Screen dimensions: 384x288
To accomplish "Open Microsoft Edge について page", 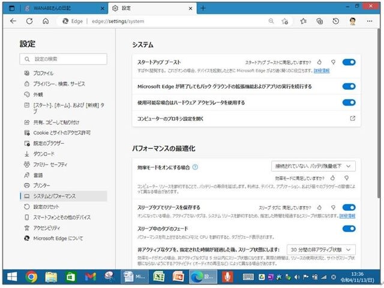I will (58, 238).
